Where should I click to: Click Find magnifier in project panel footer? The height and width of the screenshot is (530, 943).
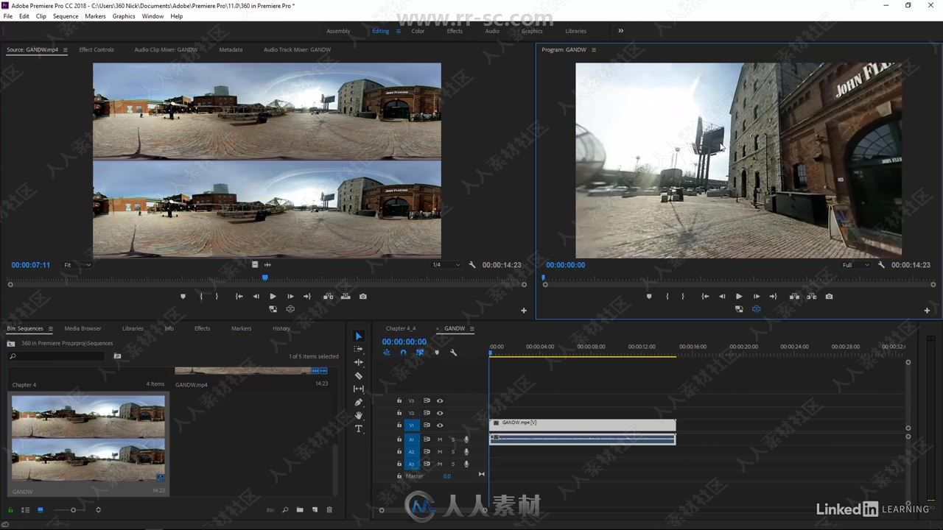tap(285, 509)
